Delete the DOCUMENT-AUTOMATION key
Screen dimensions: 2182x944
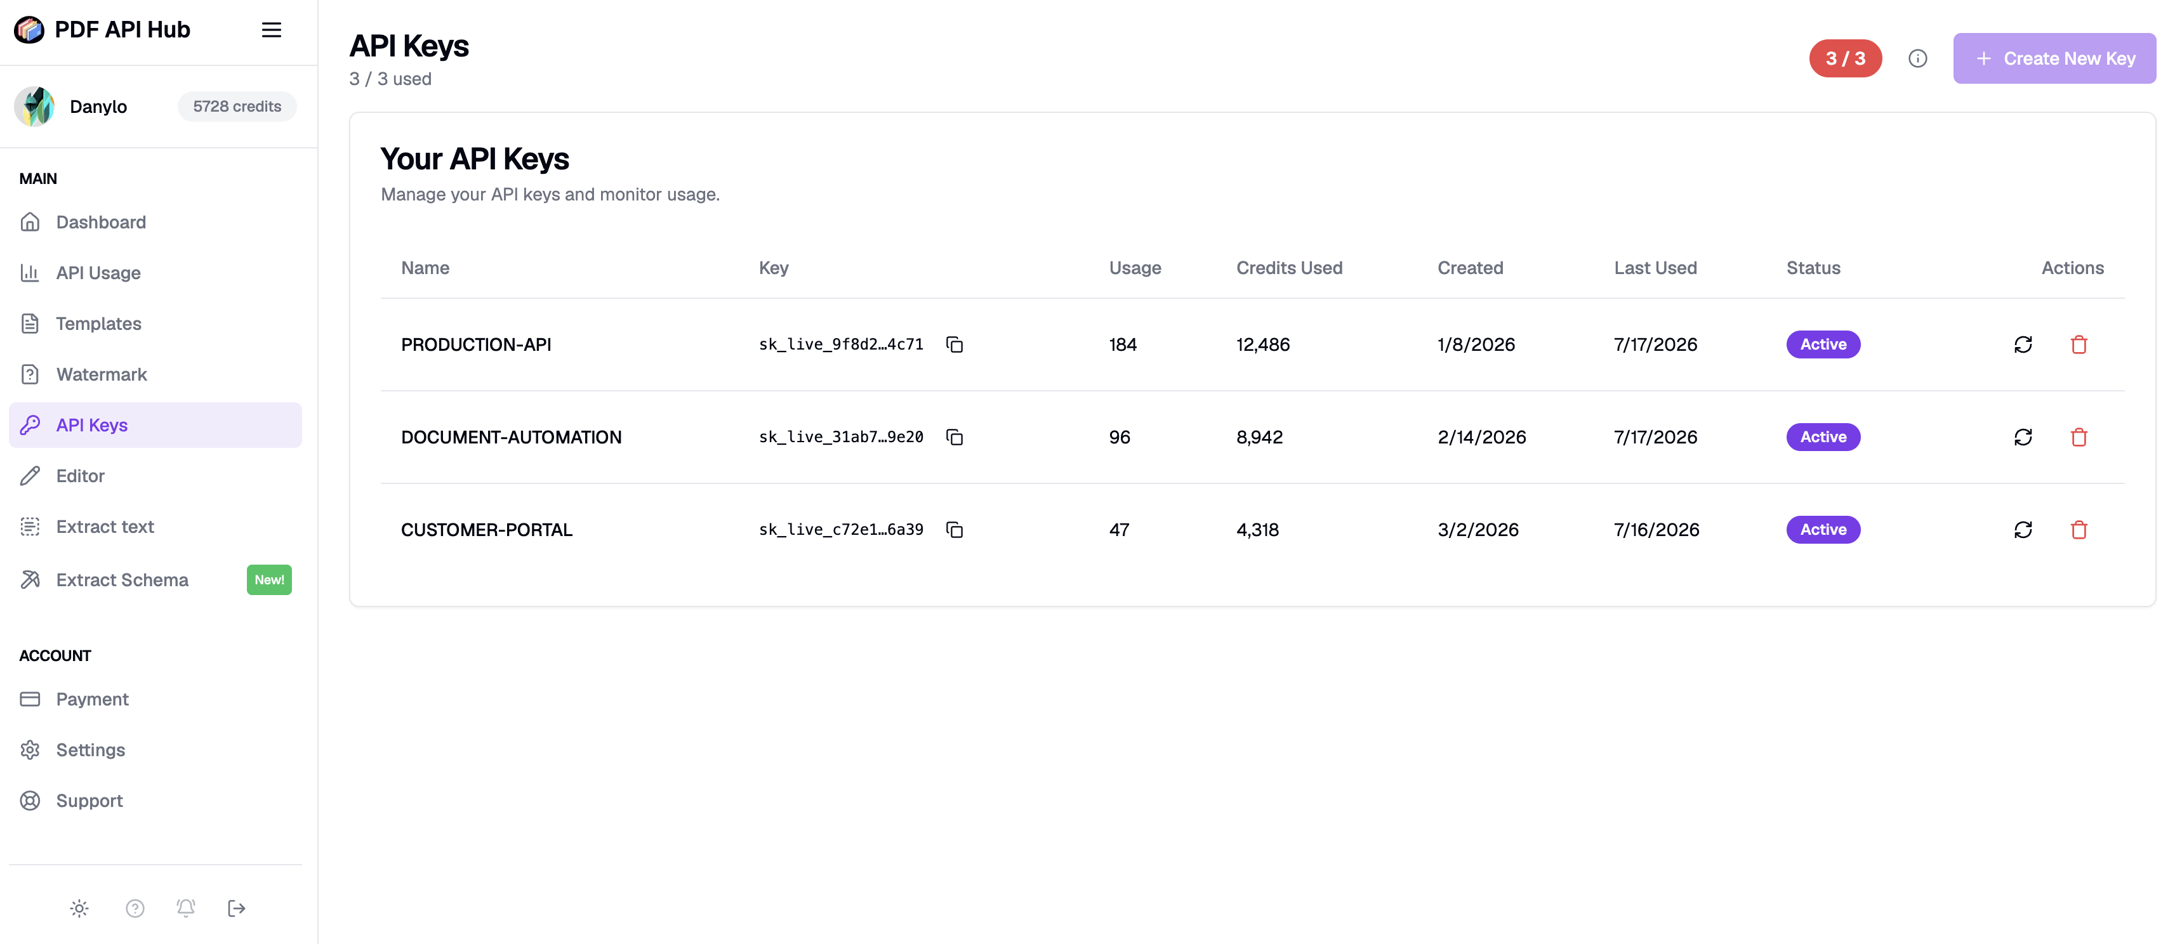[2079, 437]
